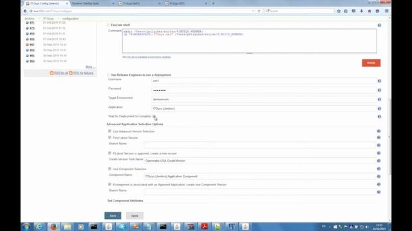This screenshot has height=231, width=412.
Task: Show help for Wait for Deployment option
Action: (x=379, y=117)
